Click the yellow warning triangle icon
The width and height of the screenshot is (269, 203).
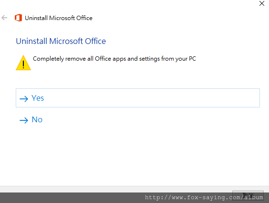(23, 63)
